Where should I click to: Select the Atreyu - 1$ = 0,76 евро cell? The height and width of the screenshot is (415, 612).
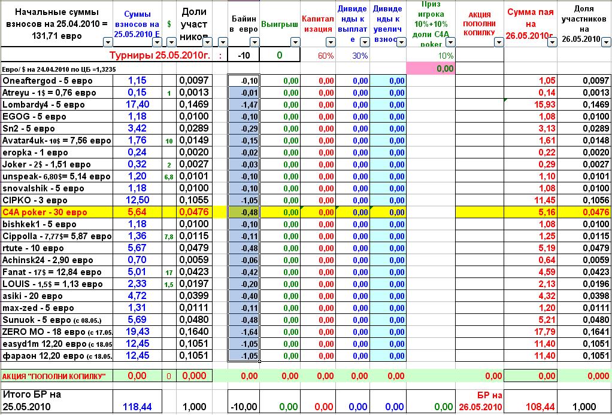(57, 93)
